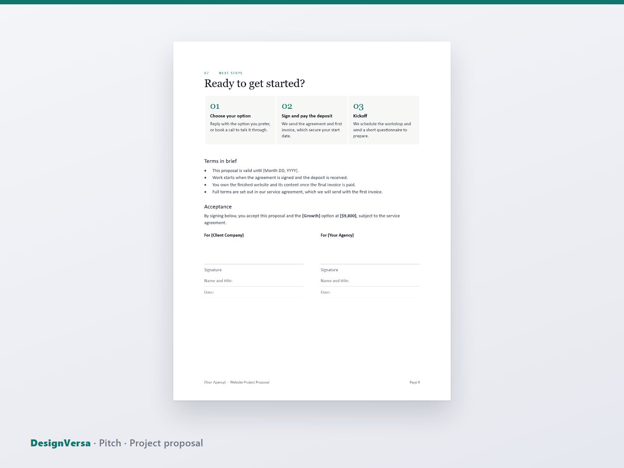The image size is (624, 468).
Task: Click "Date:" in the client column
Action: coord(209,292)
